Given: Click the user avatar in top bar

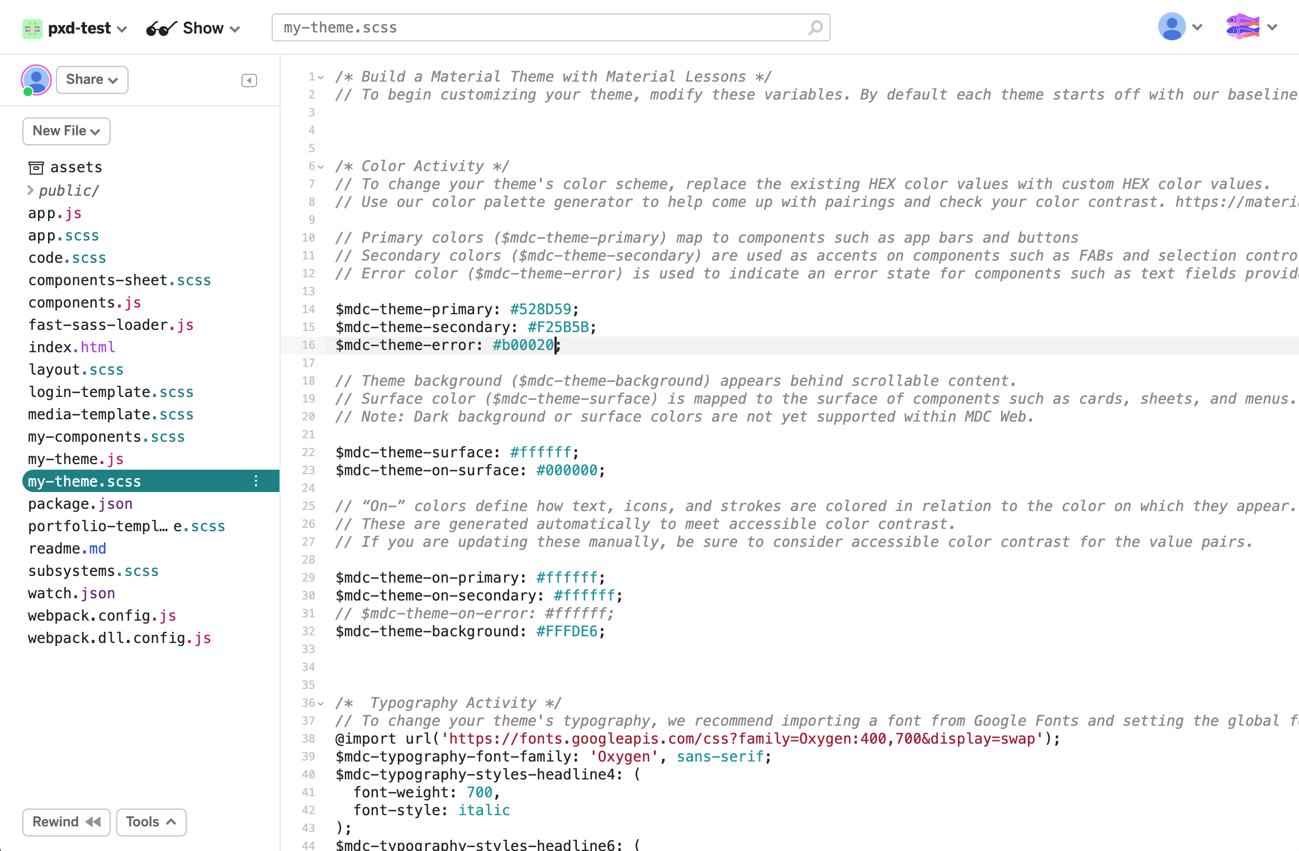Looking at the screenshot, I should click(x=1172, y=27).
